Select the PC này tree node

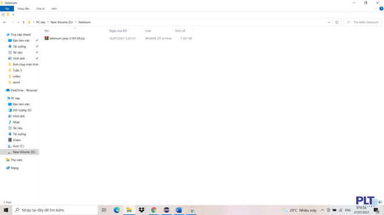[x=15, y=98]
